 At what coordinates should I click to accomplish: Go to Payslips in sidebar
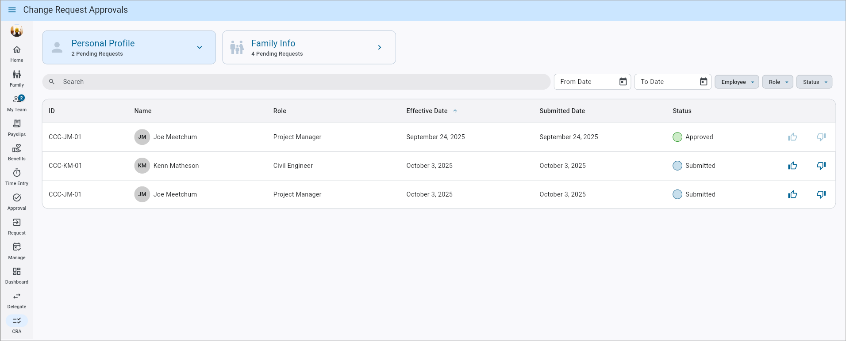pos(17,128)
